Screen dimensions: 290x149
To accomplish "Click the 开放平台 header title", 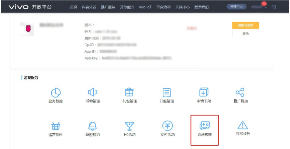I will [x=42, y=7].
